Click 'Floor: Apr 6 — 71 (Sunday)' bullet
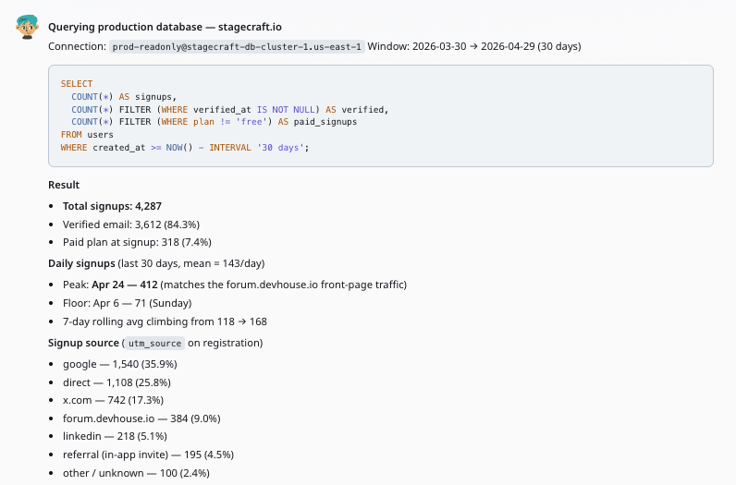Viewport: 736px width, 485px height. coord(128,303)
